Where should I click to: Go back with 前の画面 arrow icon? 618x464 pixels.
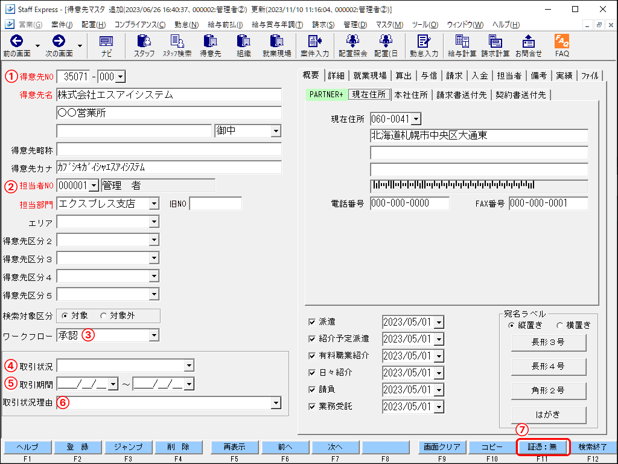(16, 41)
